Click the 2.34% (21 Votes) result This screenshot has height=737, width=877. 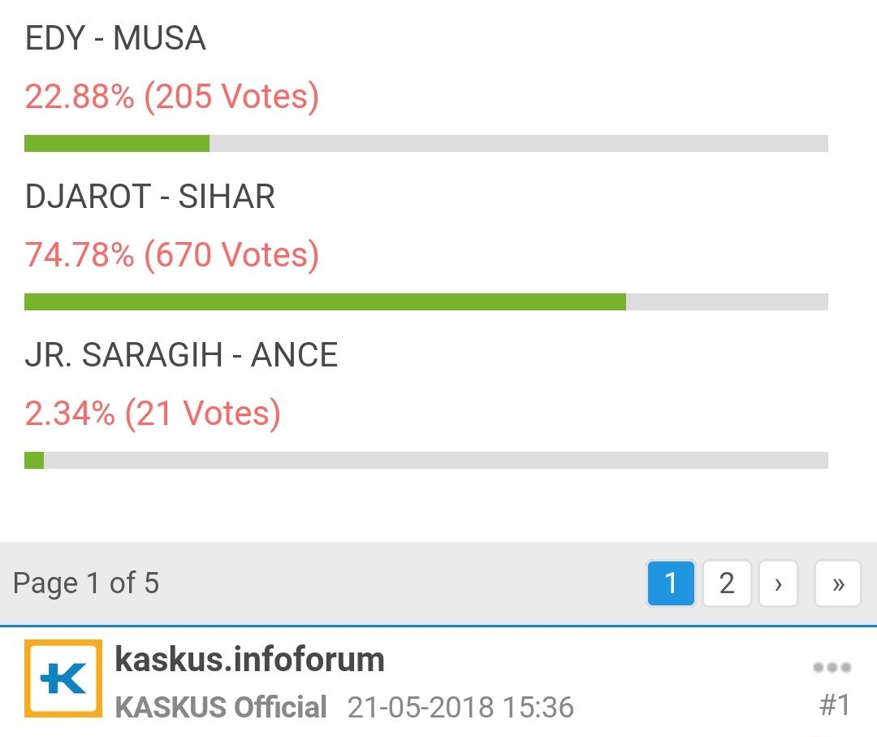coord(153,414)
